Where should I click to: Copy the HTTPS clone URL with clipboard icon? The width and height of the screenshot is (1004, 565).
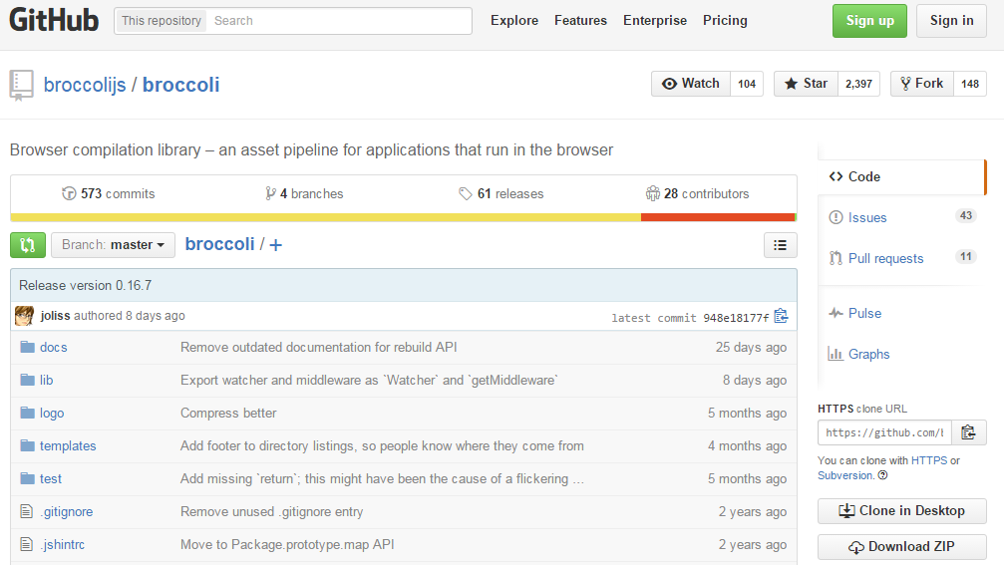pyautogui.click(x=968, y=432)
